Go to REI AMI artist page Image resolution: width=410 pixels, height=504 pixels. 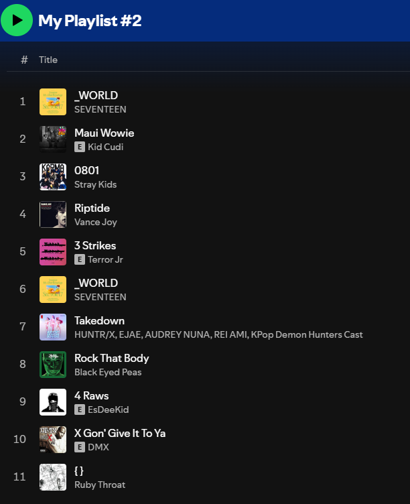click(230, 335)
